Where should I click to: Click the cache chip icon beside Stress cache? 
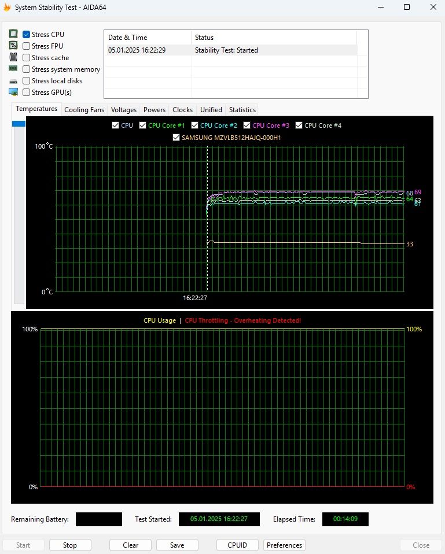pyautogui.click(x=13, y=57)
